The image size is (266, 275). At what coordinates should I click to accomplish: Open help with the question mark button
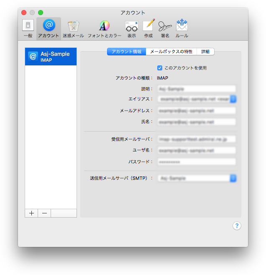tap(237, 226)
